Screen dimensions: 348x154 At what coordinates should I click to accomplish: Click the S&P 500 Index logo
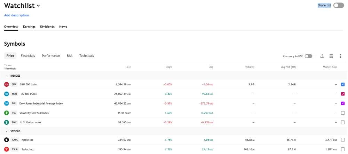(x=6, y=84)
